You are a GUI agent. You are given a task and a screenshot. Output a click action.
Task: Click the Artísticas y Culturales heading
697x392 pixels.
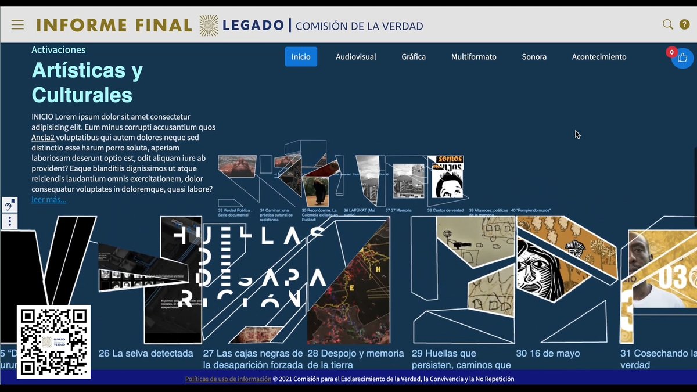point(87,82)
